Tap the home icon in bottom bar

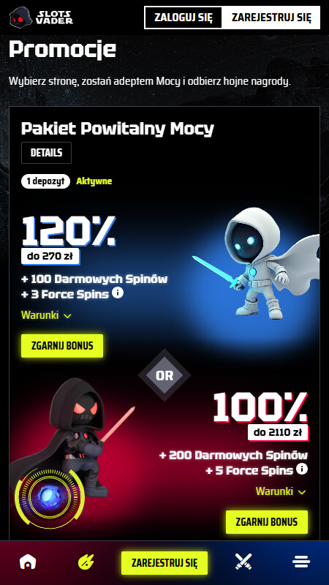coord(28,562)
